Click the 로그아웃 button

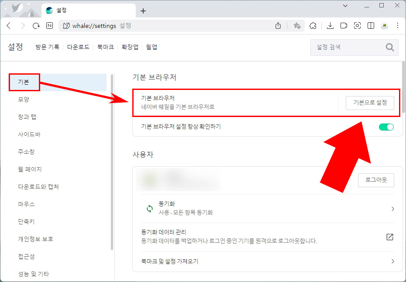coord(376,180)
